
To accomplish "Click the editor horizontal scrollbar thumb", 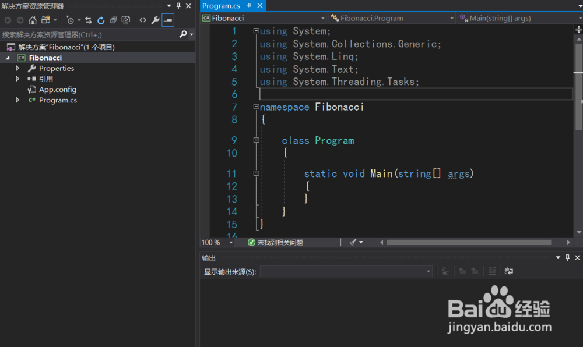I will pos(468,242).
